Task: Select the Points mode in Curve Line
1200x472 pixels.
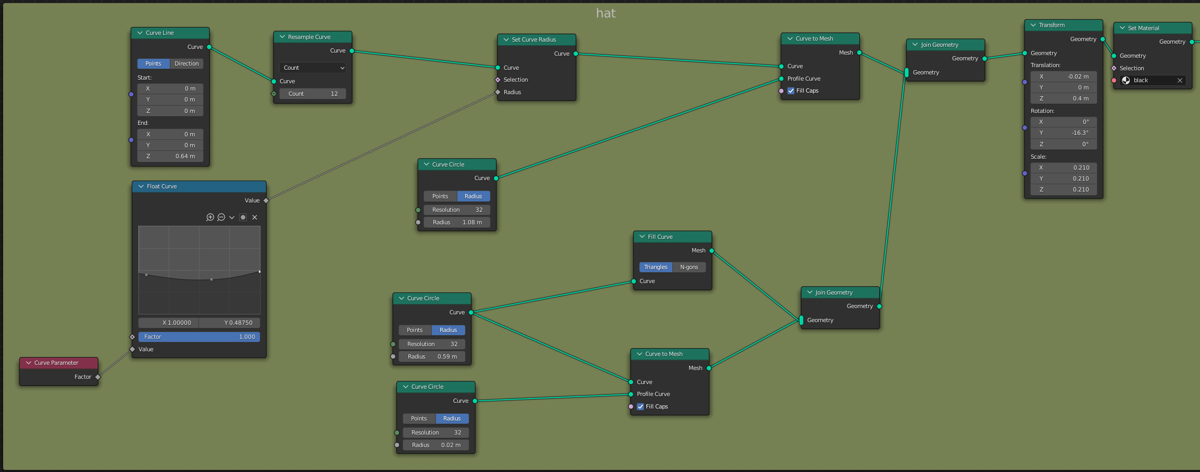Action: click(x=153, y=63)
